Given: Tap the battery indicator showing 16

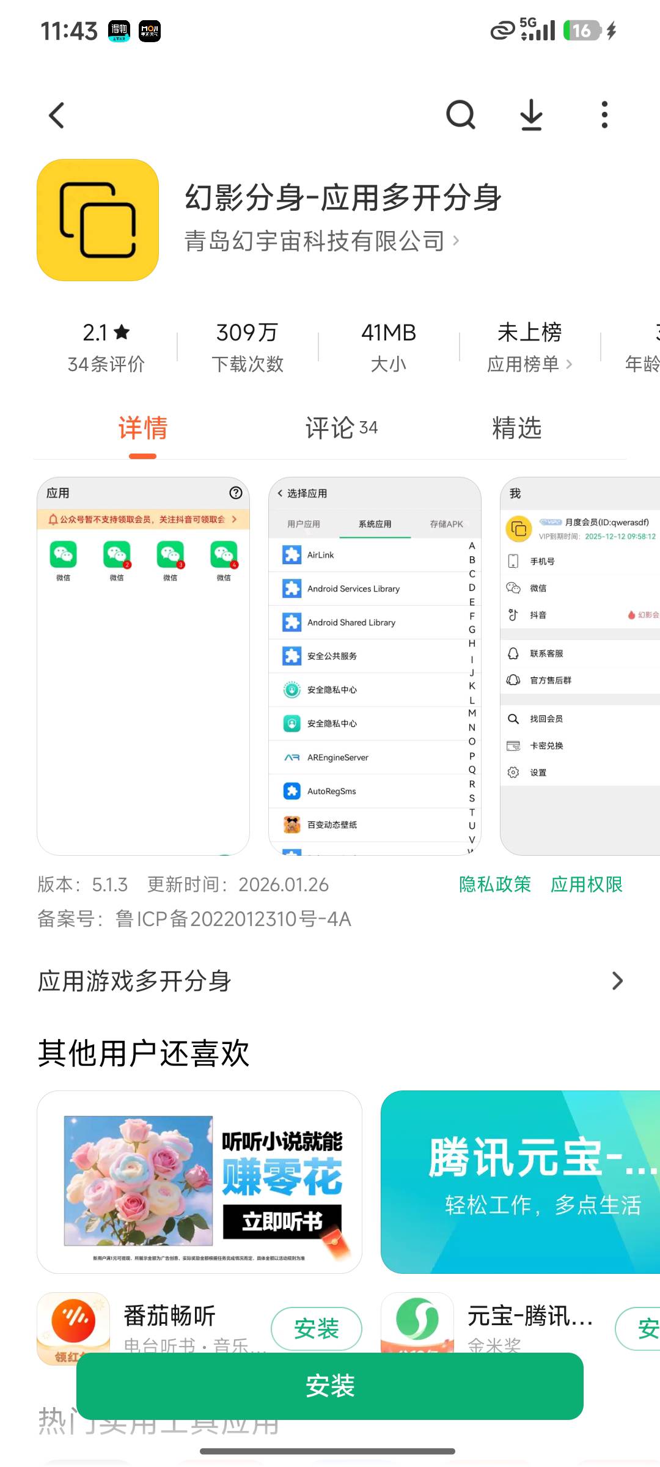Looking at the screenshot, I should pyautogui.click(x=582, y=30).
